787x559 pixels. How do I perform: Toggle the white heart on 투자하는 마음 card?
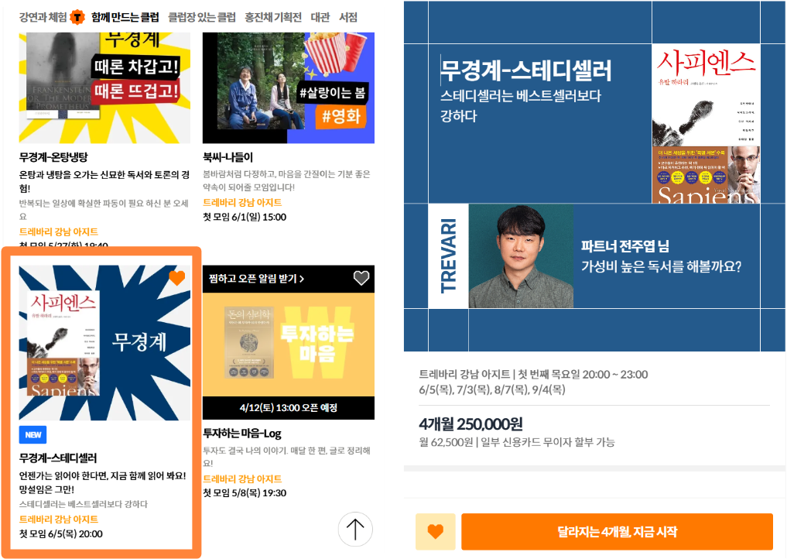[x=361, y=278]
